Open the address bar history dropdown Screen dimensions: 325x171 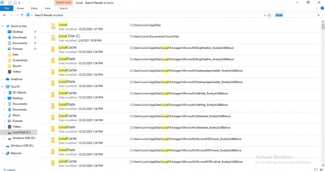[265, 15]
